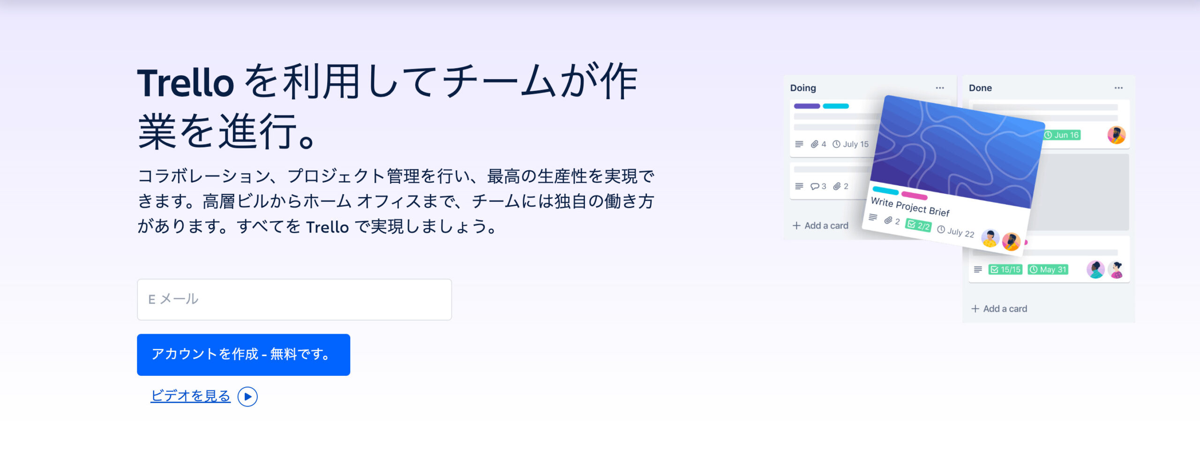
Task: Click the teal-shirt avatar on the May 31 card
Action: (1096, 270)
